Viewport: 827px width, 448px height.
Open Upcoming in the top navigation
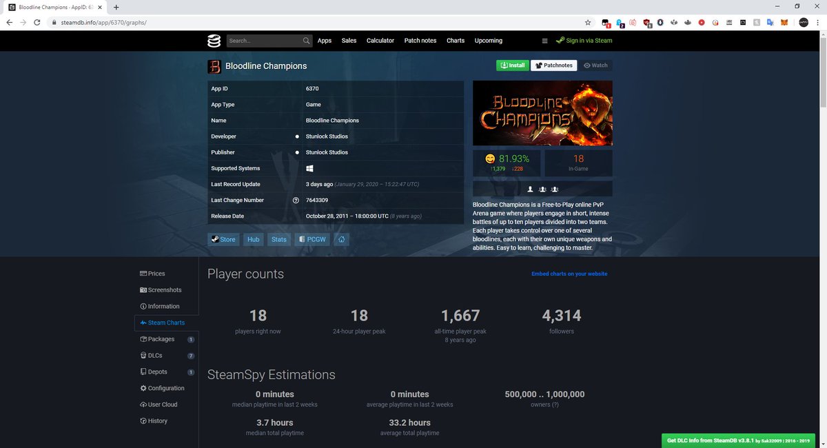(x=489, y=41)
